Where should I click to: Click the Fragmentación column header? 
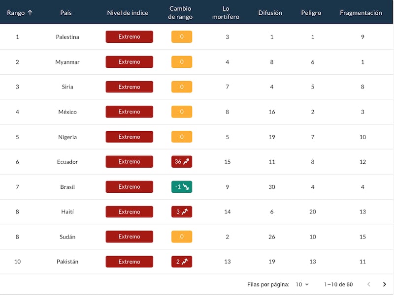coord(361,13)
